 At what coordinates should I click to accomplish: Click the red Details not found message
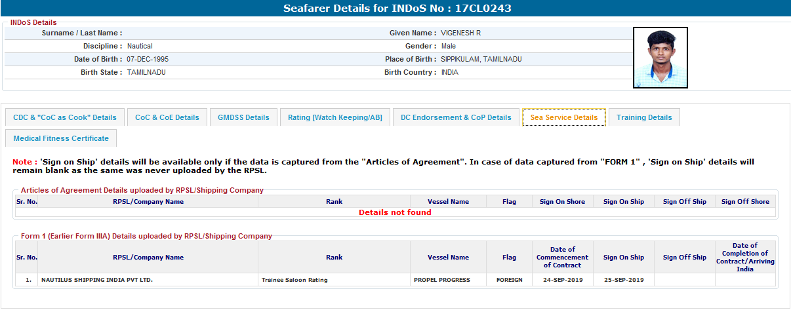[395, 212]
